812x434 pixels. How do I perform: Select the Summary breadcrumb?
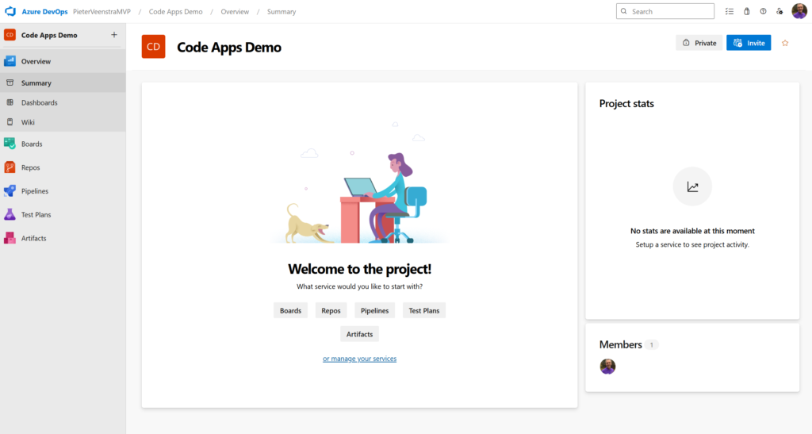point(282,11)
